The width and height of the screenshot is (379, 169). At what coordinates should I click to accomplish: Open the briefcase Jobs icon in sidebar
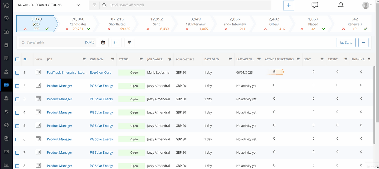[6, 84]
